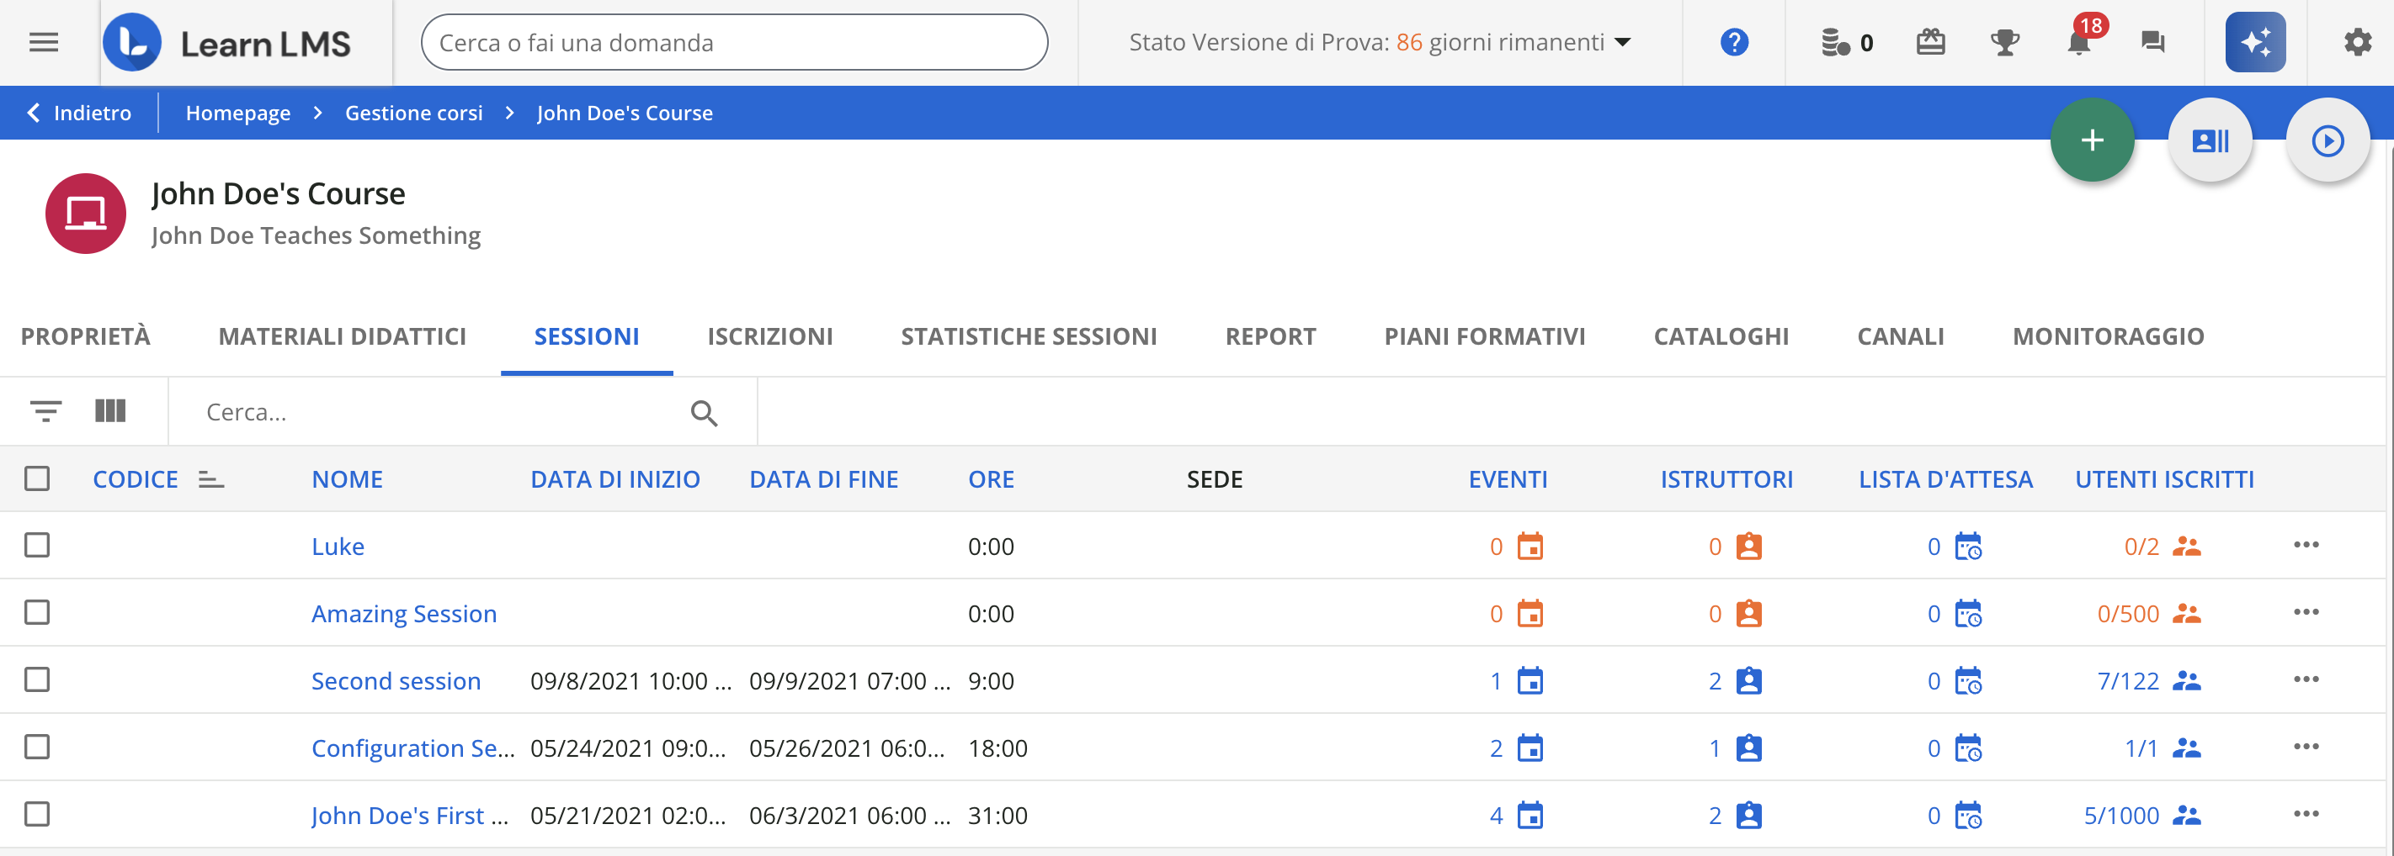Screen dimensions: 2394x856
Task: Open the filter icon above the table
Action: [x=45, y=411]
